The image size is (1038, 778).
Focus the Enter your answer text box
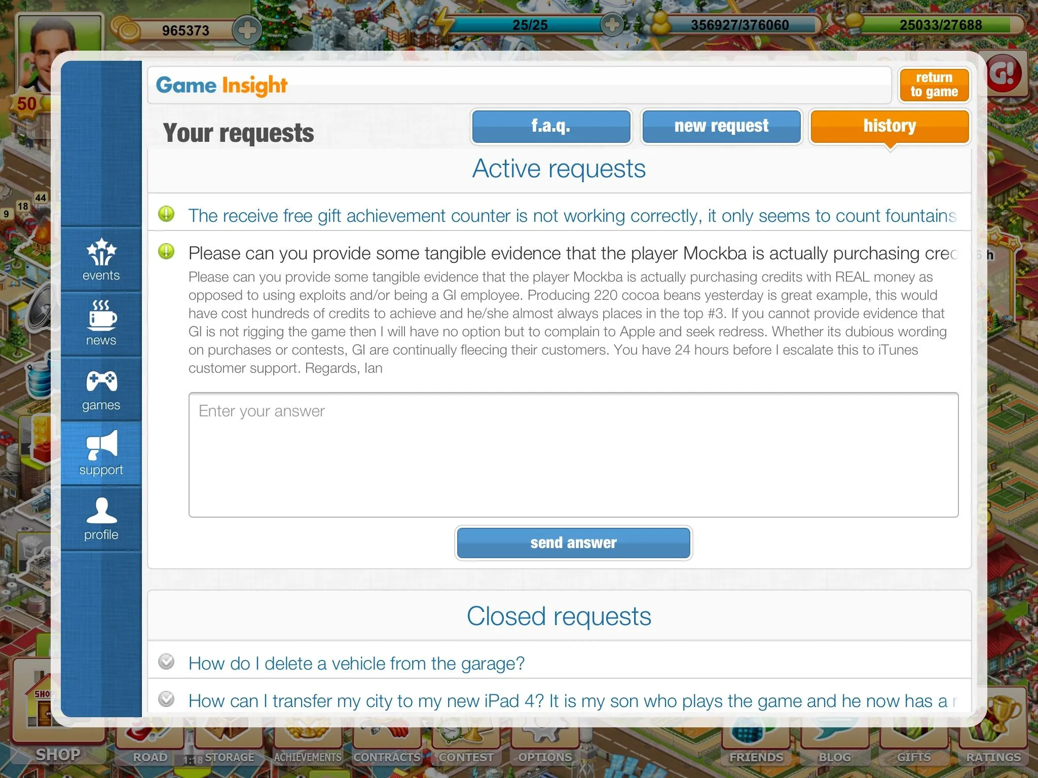[573, 454]
